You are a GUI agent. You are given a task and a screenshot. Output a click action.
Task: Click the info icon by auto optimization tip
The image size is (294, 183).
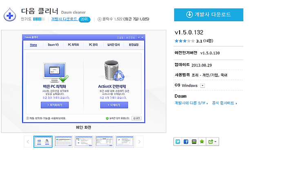[28, 118]
